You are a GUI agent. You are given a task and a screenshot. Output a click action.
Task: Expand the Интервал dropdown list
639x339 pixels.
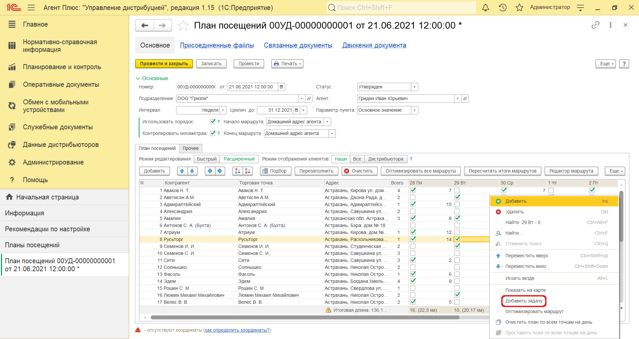223,110
